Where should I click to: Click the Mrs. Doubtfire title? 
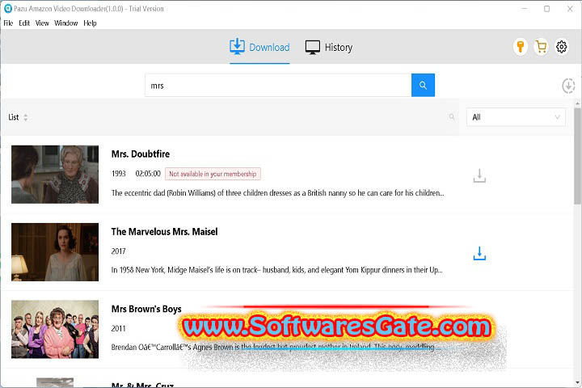click(141, 154)
